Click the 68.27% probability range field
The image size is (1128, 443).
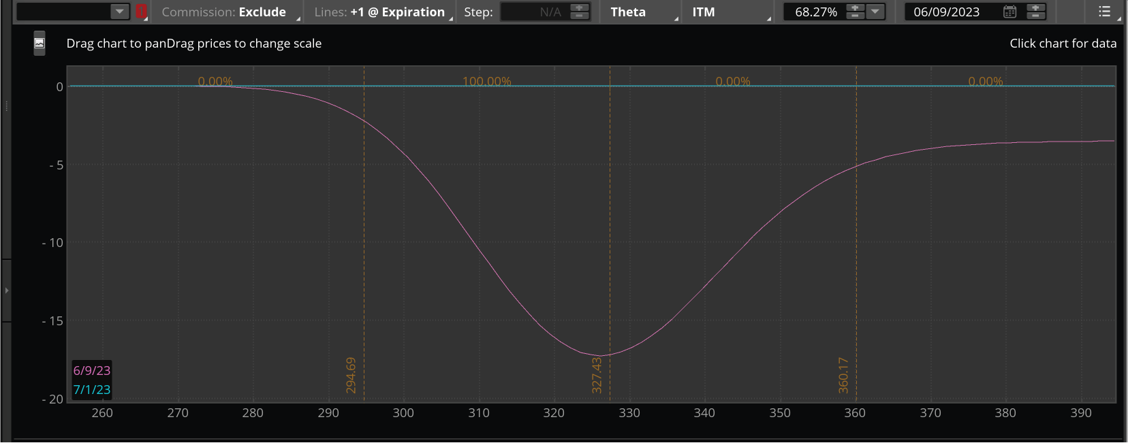[816, 12]
